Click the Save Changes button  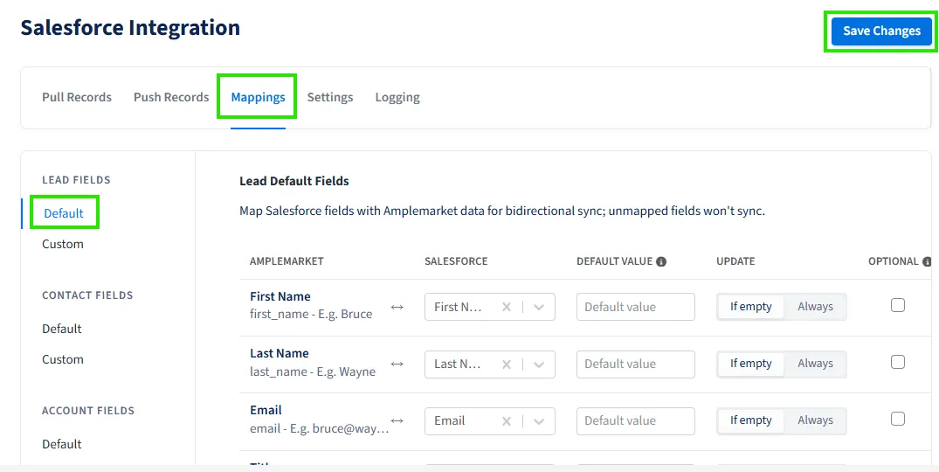(881, 31)
